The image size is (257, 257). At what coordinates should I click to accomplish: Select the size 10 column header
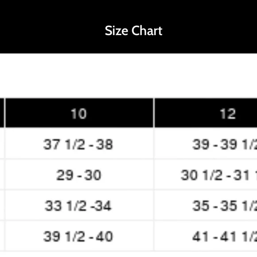coord(79,113)
